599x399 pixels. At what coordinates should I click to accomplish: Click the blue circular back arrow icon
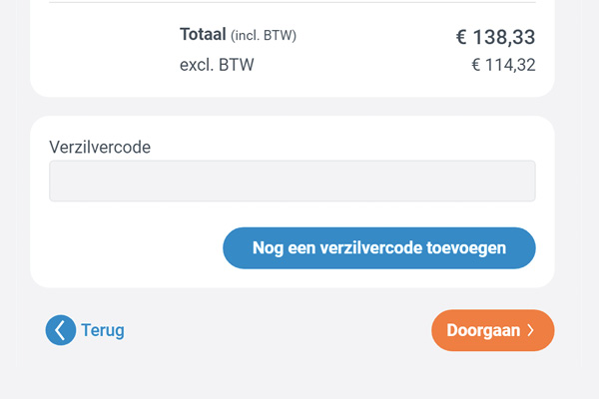pos(60,330)
